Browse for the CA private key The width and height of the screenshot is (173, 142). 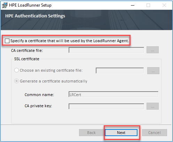coord(152,106)
